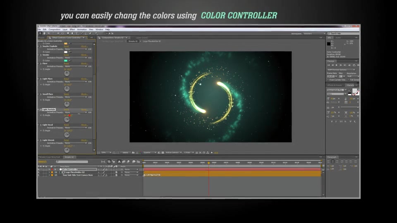Open Color Controller parent None dropdown
Image resolution: width=397 pixels, height=223 pixels.
click(x=132, y=169)
